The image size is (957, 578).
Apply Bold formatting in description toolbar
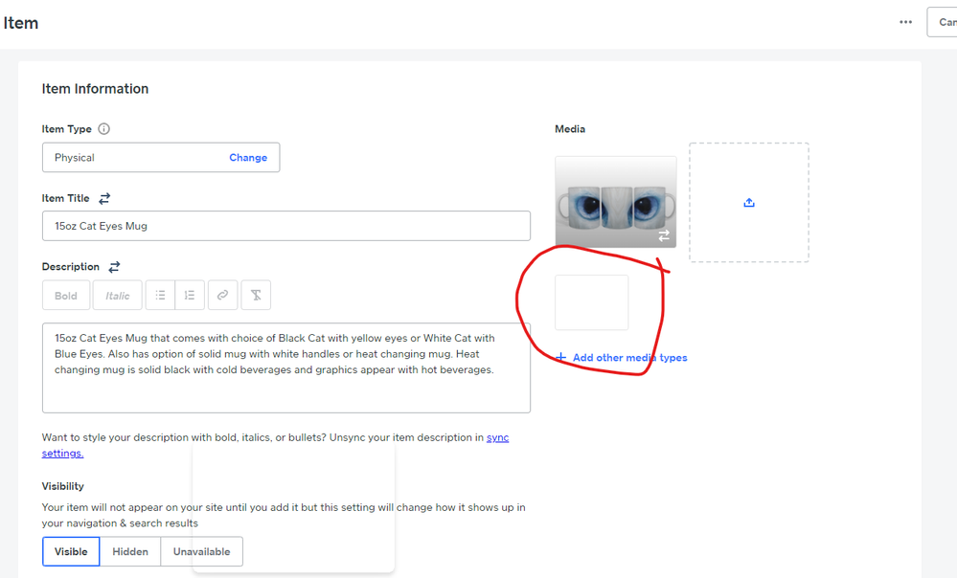(x=66, y=296)
